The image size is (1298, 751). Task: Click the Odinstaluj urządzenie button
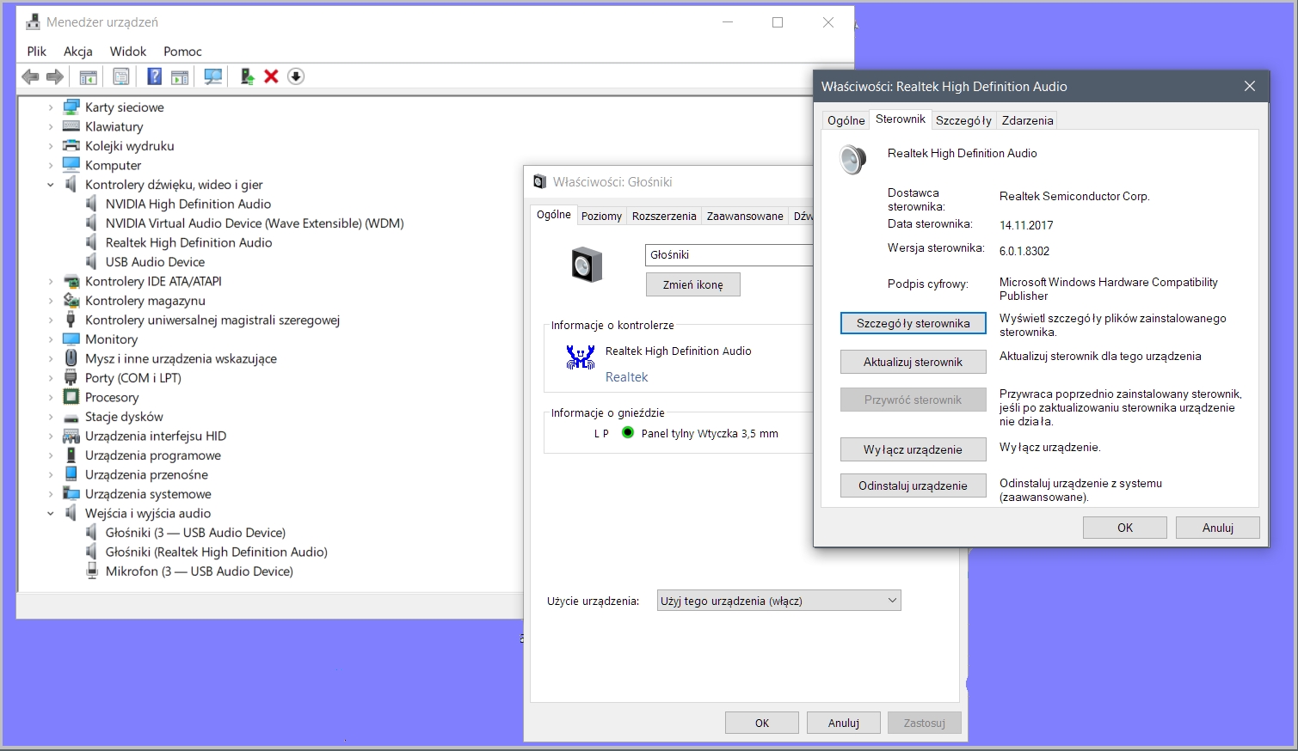coord(913,485)
